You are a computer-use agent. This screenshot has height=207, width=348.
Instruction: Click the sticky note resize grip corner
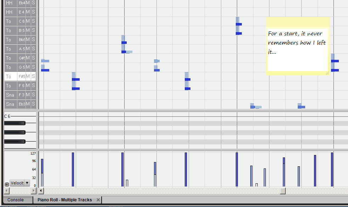pyautogui.click(x=327, y=73)
